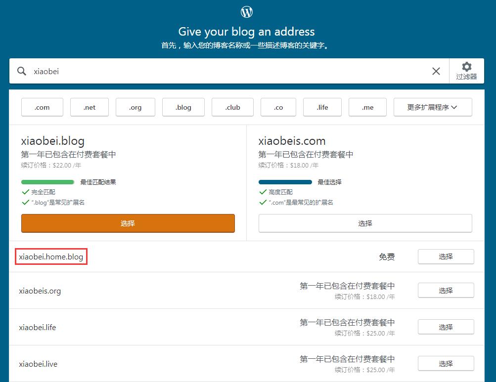Image resolution: width=496 pixels, height=382 pixels.
Task: Click ".com"是最常见的扩展名 line
Action: 296,203
